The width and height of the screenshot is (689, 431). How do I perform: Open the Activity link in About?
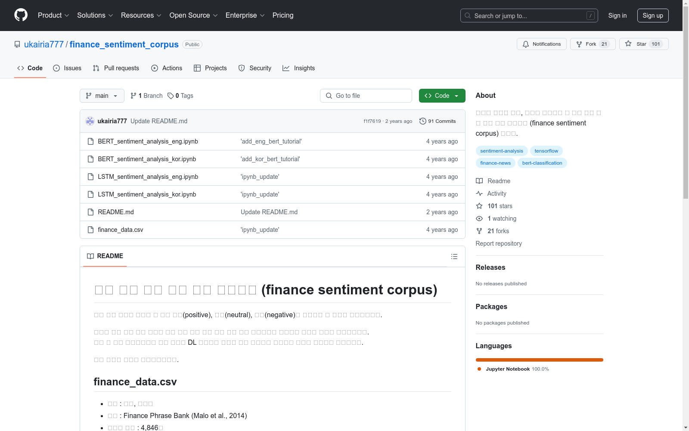[491, 194]
